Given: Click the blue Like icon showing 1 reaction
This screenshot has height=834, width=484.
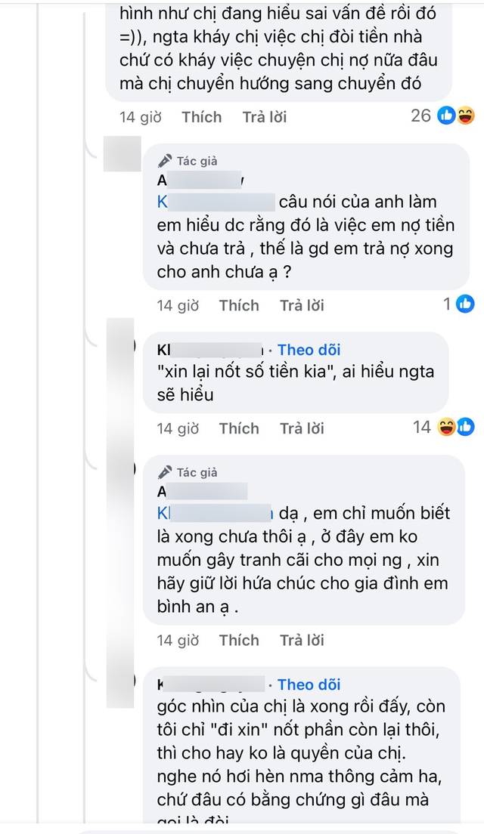Looking at the screenshot, I should point(464,304).
